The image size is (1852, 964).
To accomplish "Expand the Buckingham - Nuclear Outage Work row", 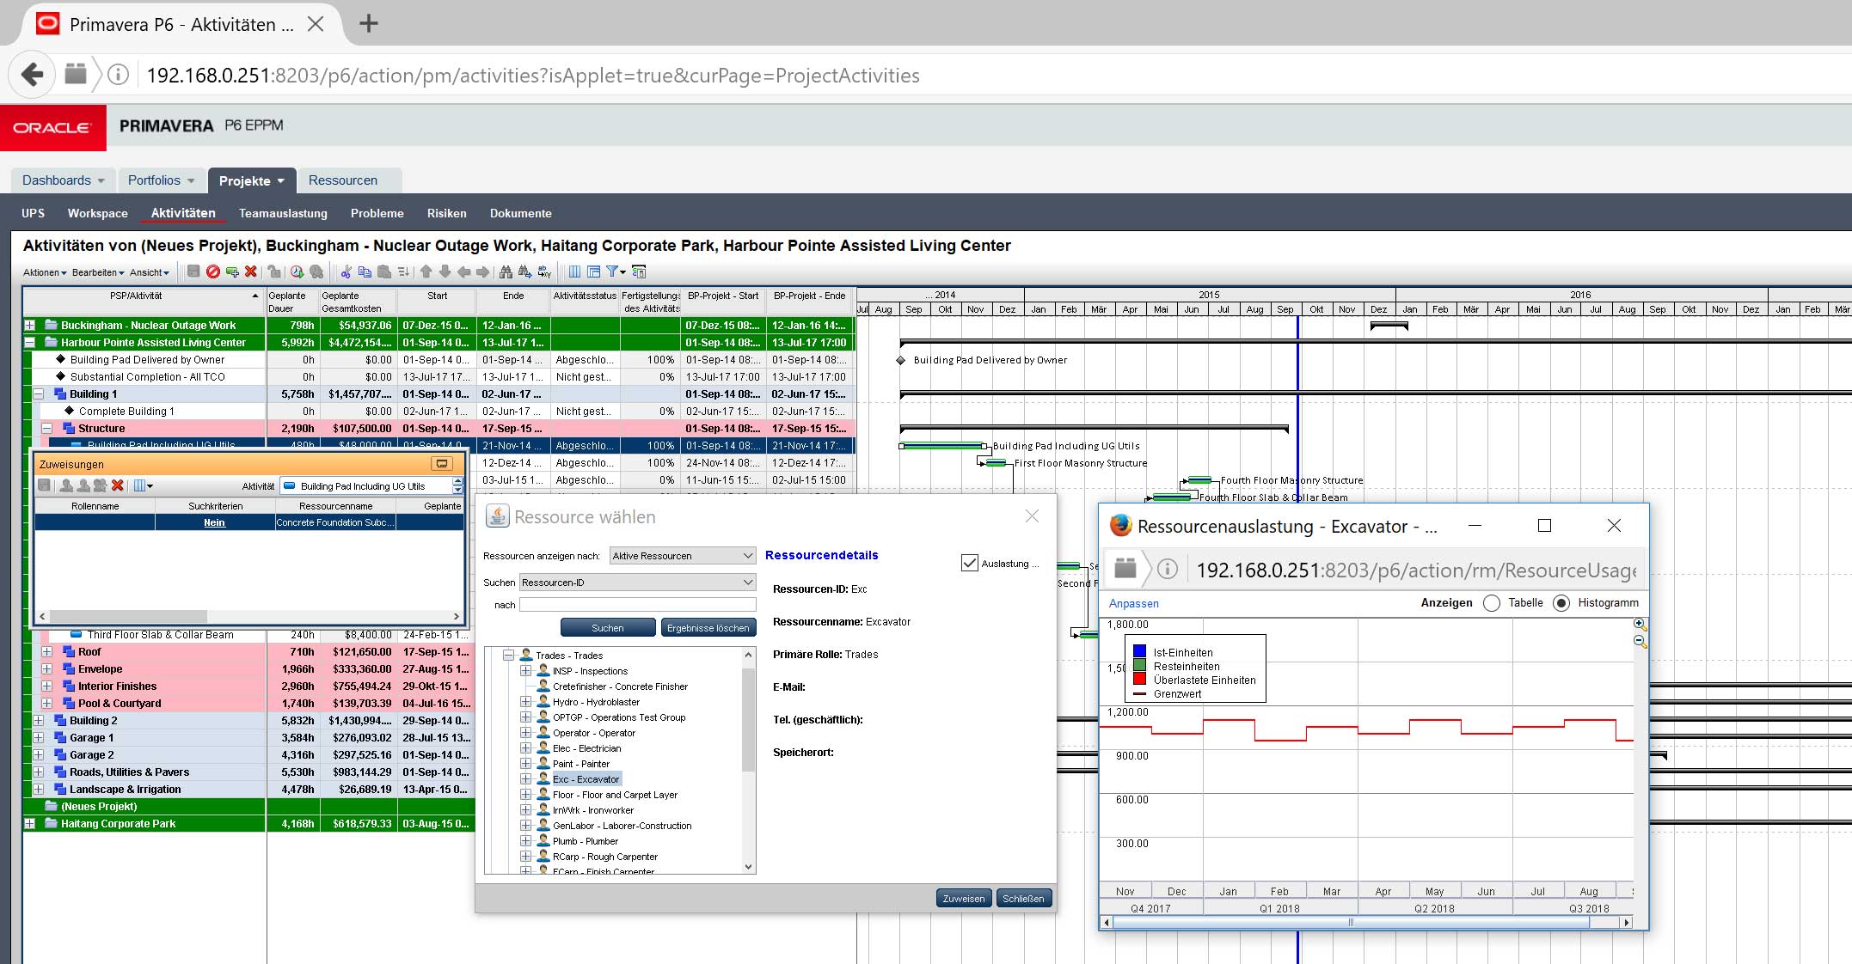I will pyautogui.click(x=29, y=325).
